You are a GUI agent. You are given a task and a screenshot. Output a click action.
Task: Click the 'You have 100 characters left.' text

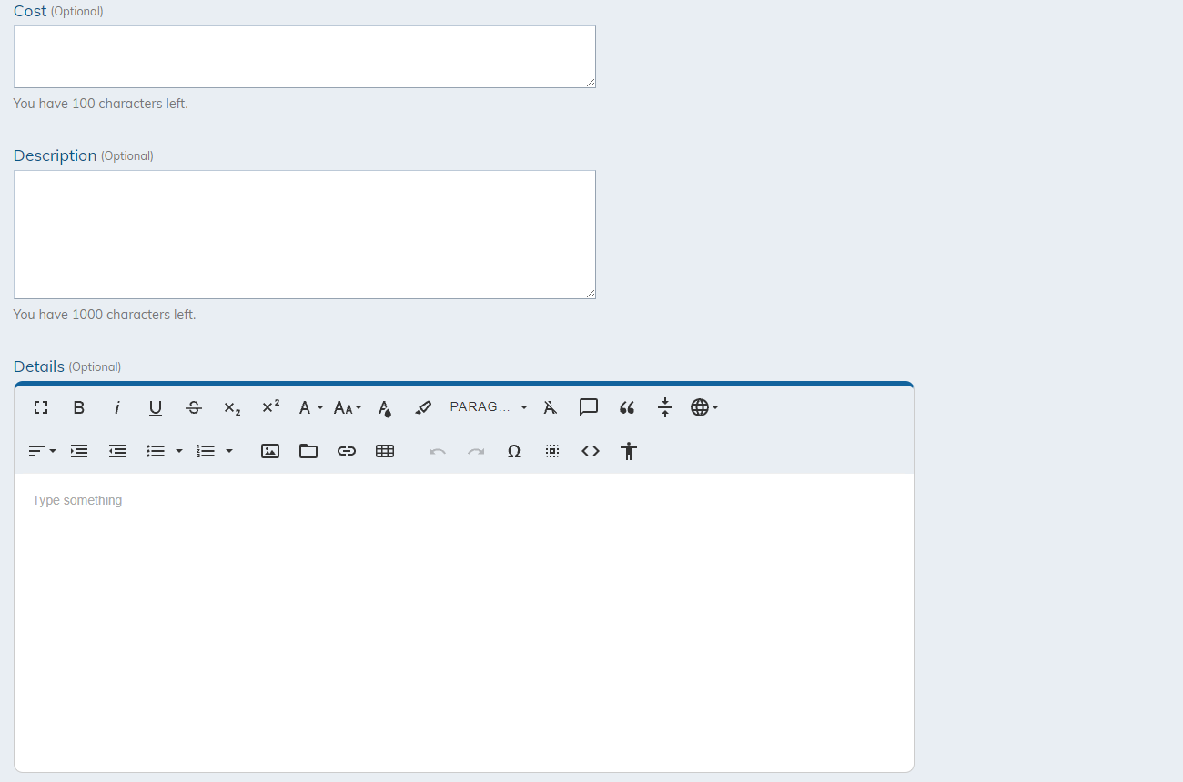pos(101,104)
